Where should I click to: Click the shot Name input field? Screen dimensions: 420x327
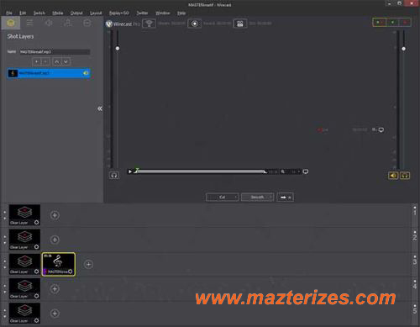point(55,52)
